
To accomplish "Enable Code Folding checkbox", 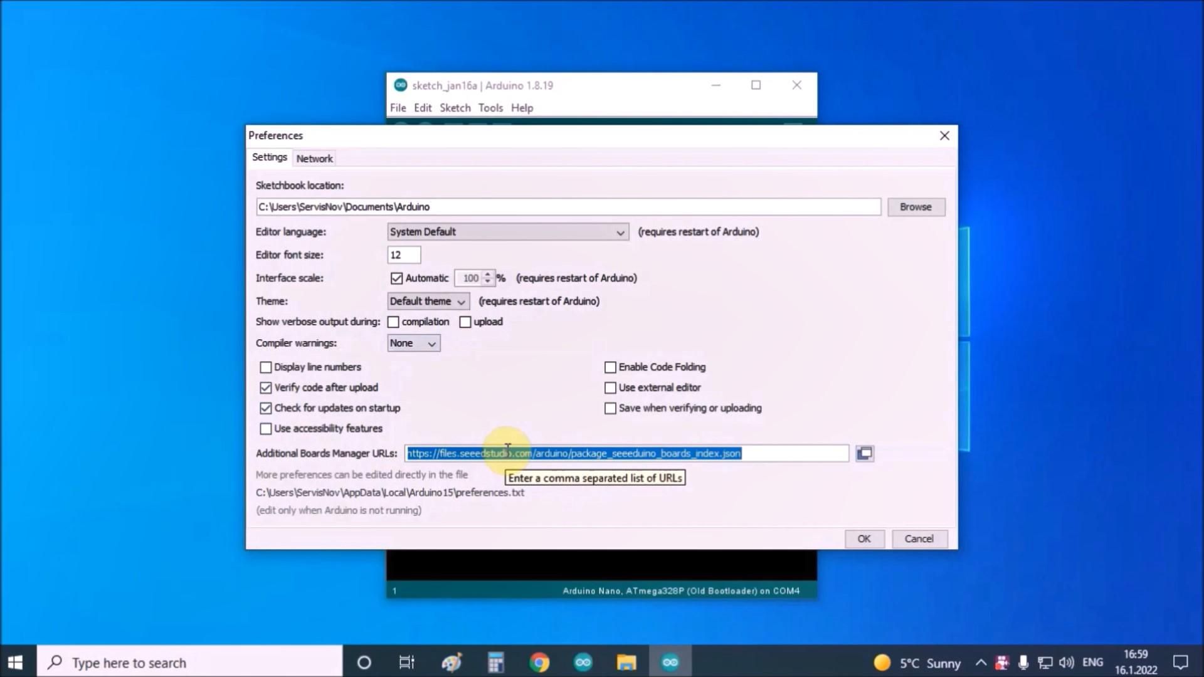I will (x=610, y=367).
